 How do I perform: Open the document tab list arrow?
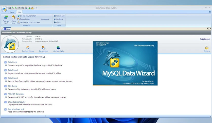pyautogui.click(x=207, y=28)
